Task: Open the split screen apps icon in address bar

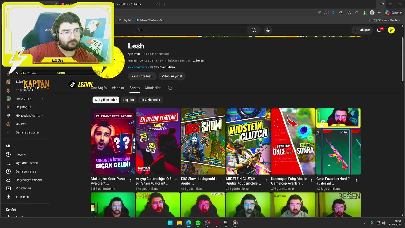Action: [x=320, y=13]
